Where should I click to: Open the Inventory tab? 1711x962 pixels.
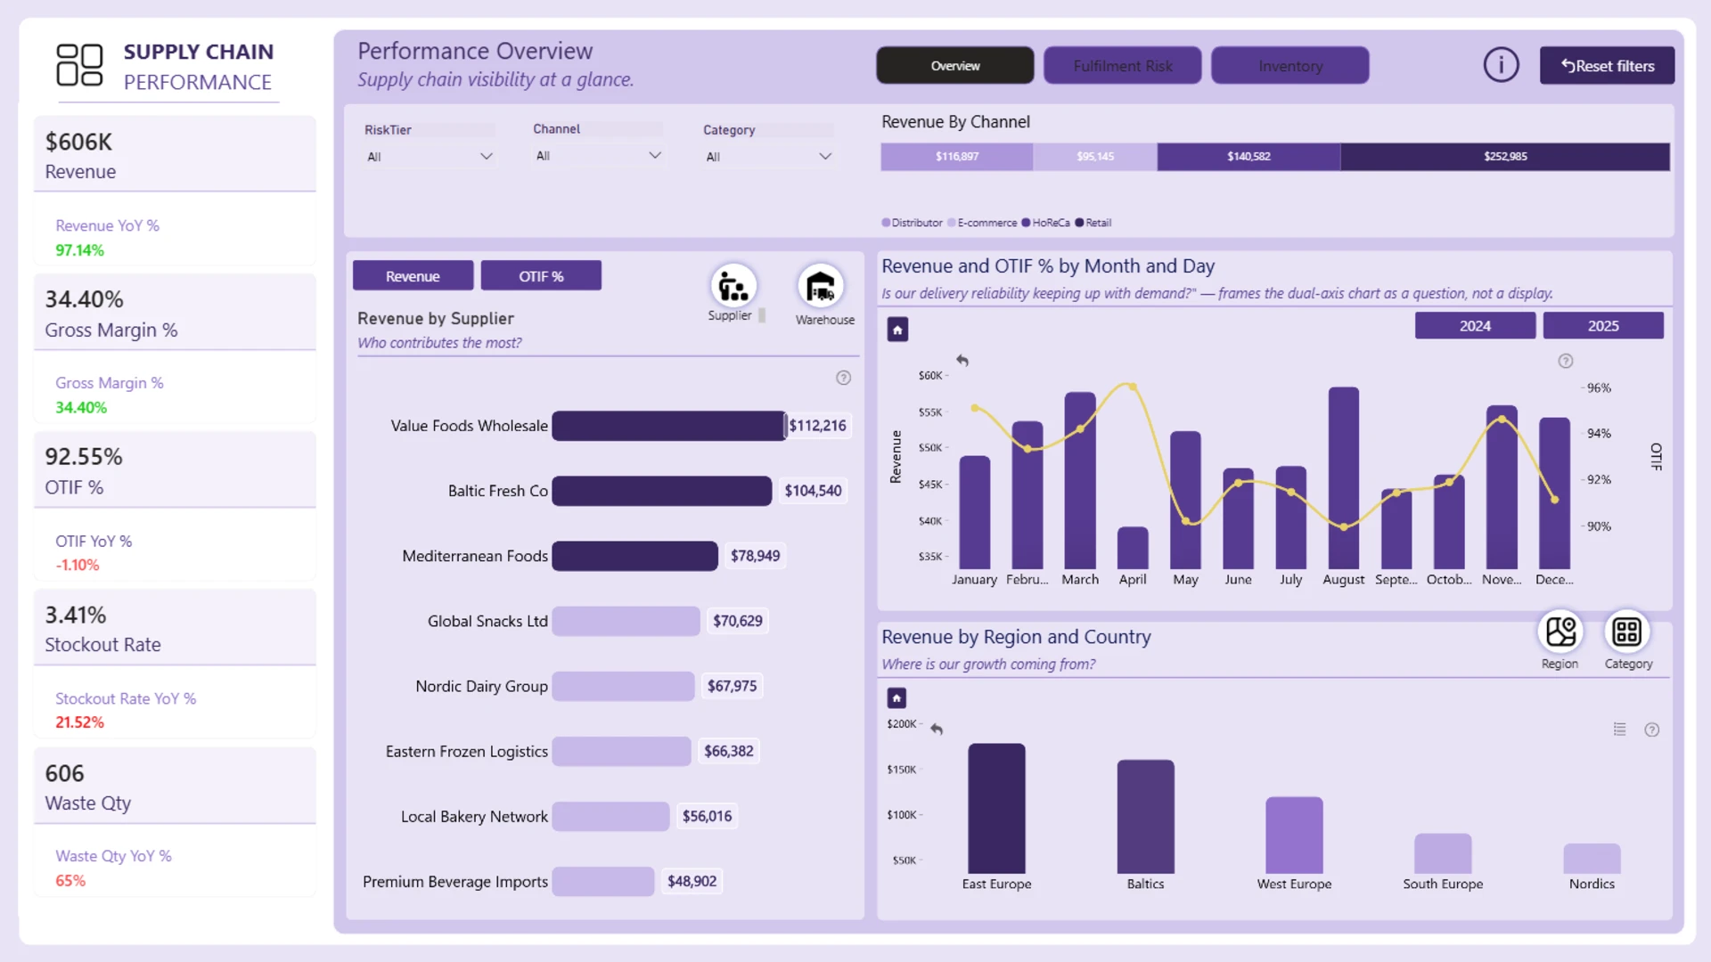(1290, 66)
